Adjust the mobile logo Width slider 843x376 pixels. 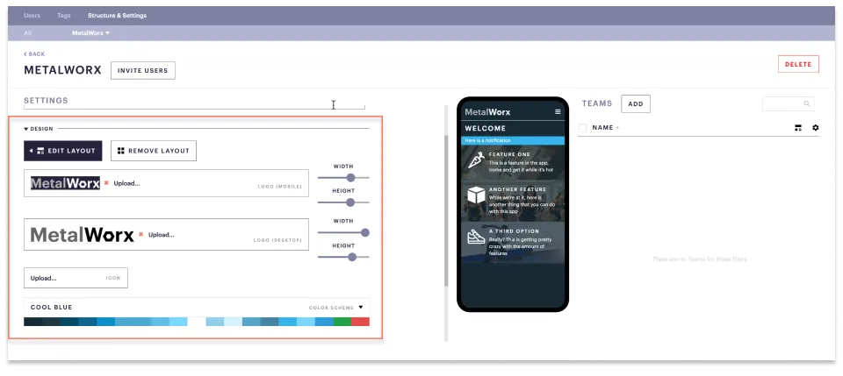coord(350,178)
